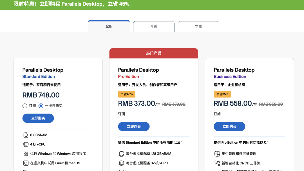This screenshot has width=304, height=171.
Task: Click the Windows apps grid icon
Action: click(26, 154)
